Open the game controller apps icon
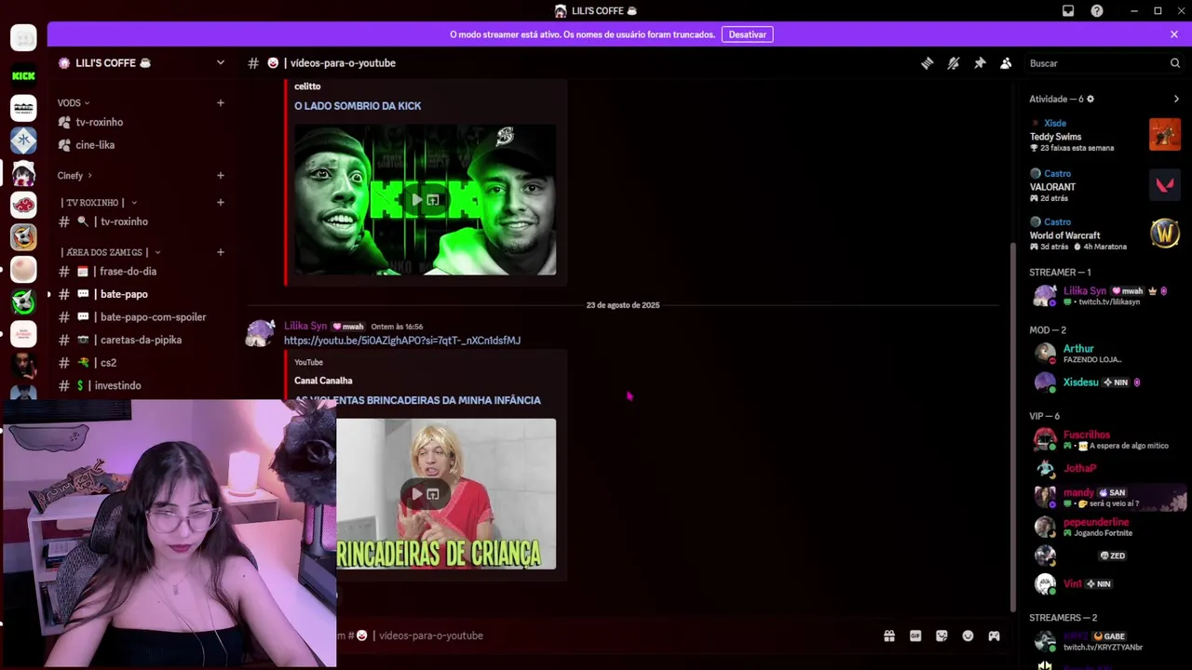The width and height of the screenshot is (1192, 670). [994, 636]
